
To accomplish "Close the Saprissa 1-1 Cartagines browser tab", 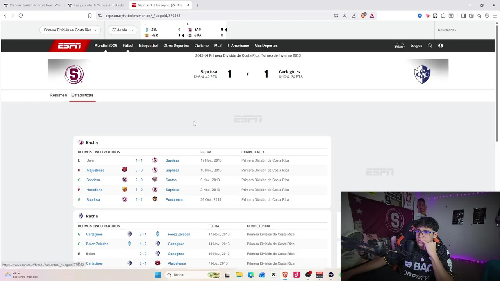I will point(187,5).
